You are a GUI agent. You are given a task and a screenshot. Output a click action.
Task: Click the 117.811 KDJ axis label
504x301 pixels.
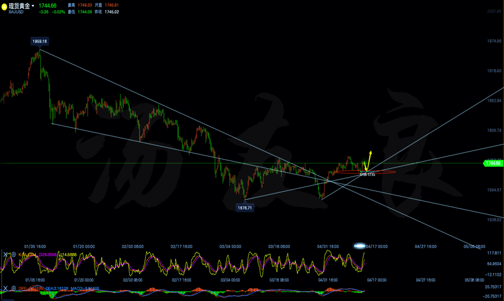tap(494, 253)
